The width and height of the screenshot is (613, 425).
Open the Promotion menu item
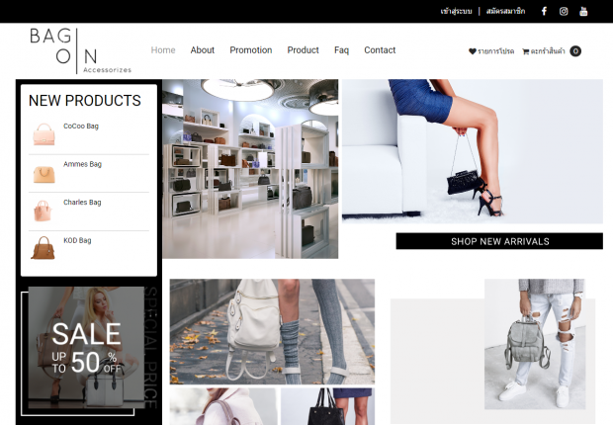[x=250, y=50]
